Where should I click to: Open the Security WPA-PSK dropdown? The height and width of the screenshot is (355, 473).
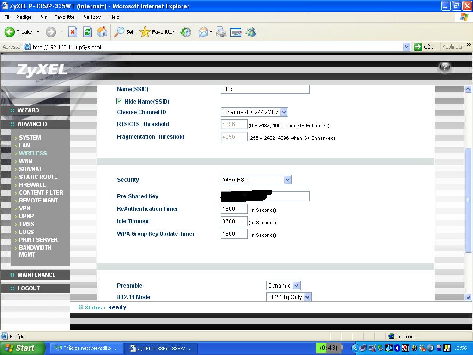click(256, 180)
